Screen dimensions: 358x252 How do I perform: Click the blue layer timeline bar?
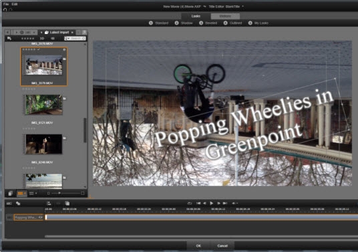tap(202, 217)
